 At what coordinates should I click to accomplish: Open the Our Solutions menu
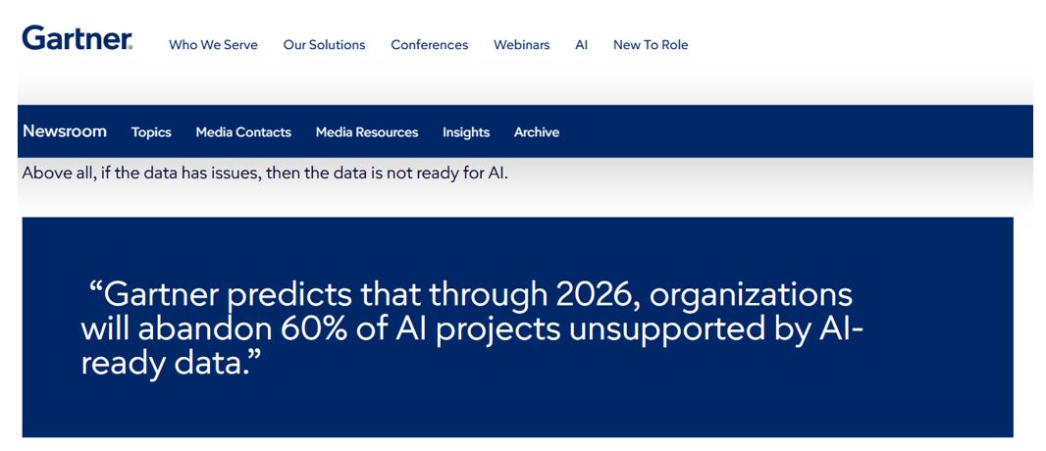324,45
